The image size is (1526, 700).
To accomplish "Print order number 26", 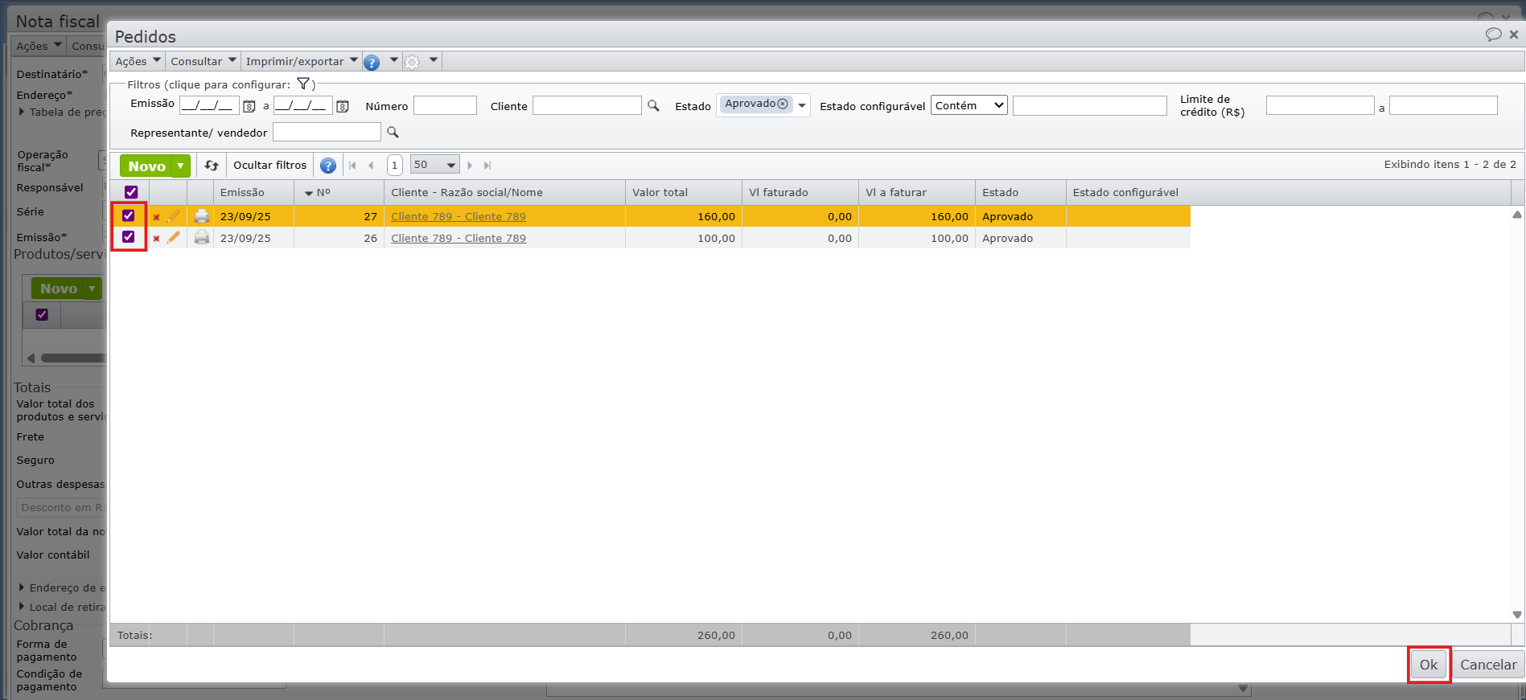I will tap(202, 238).
